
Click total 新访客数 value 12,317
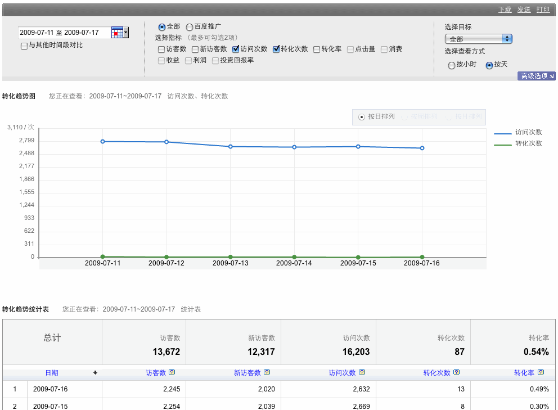click(261, 352)
